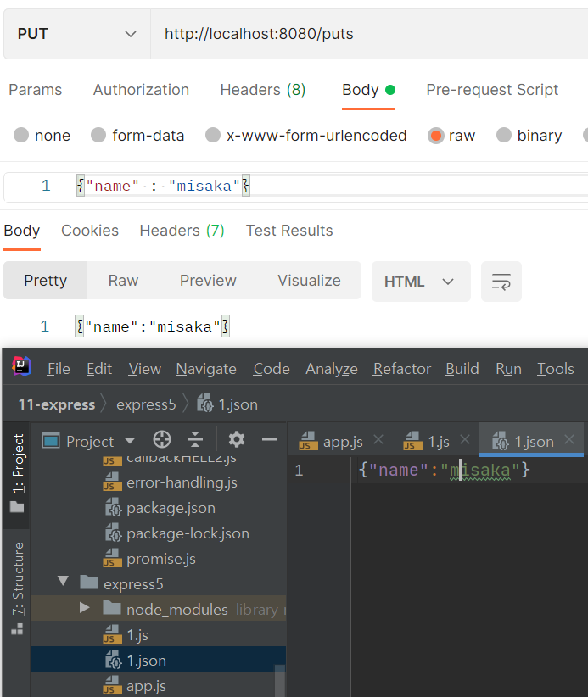Close the 1.js editor tab
Screen dimensions: 588x697
point(465,439)
